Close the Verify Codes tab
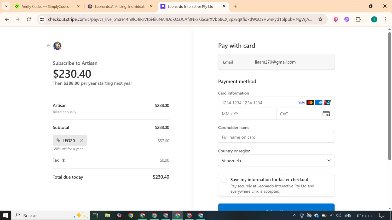 (78, 6)
